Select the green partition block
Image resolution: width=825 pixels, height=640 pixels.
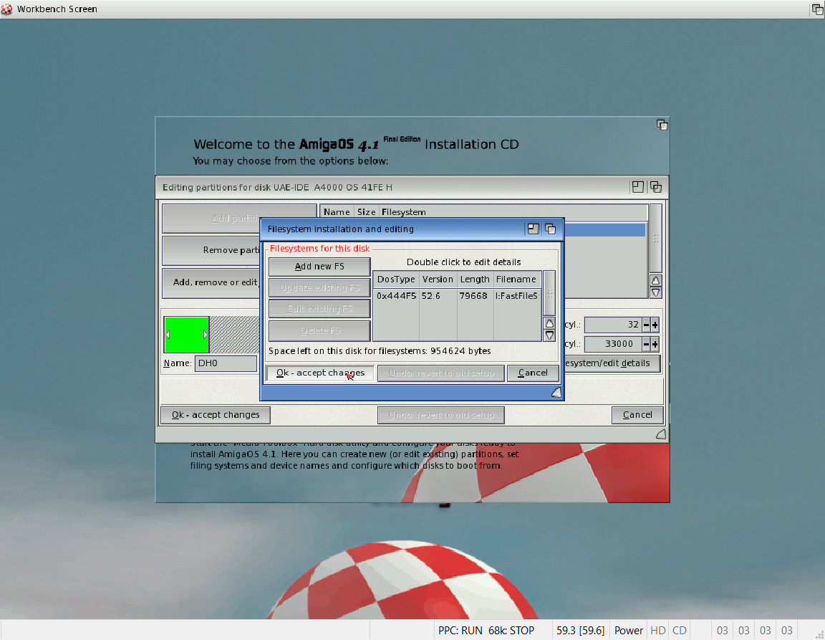[x=187, y=335]
